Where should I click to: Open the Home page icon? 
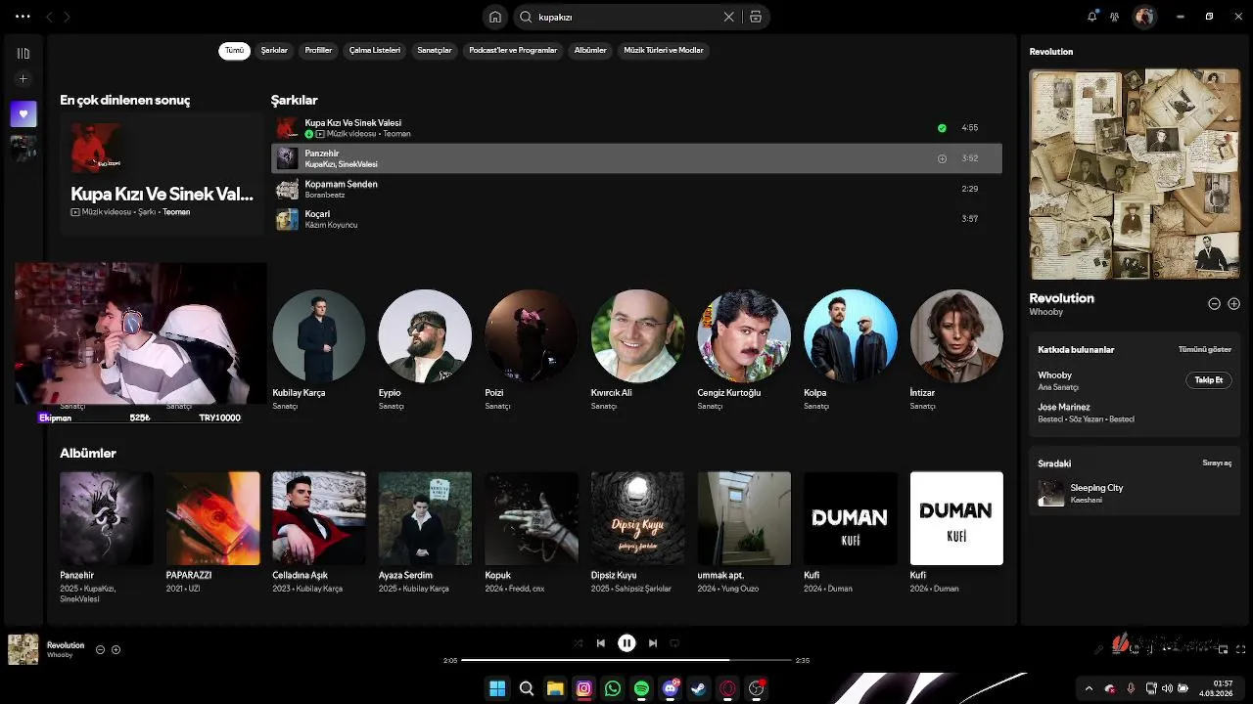click(x=495, y=17)
